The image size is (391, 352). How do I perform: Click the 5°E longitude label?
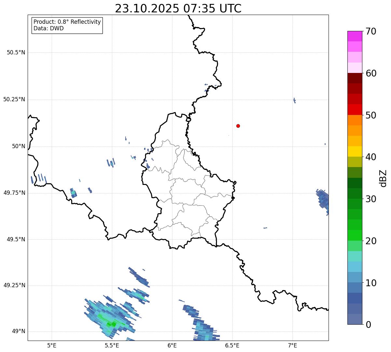[x=52, y=345]
